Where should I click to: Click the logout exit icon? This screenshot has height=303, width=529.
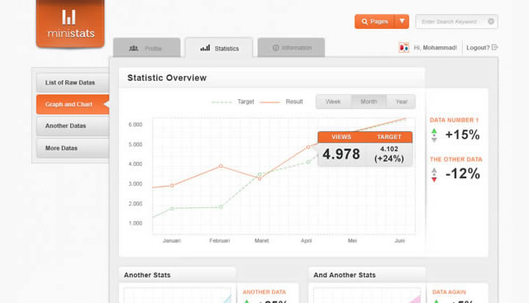494,47
